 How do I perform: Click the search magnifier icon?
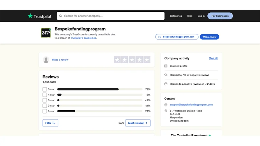click(60, 16)
